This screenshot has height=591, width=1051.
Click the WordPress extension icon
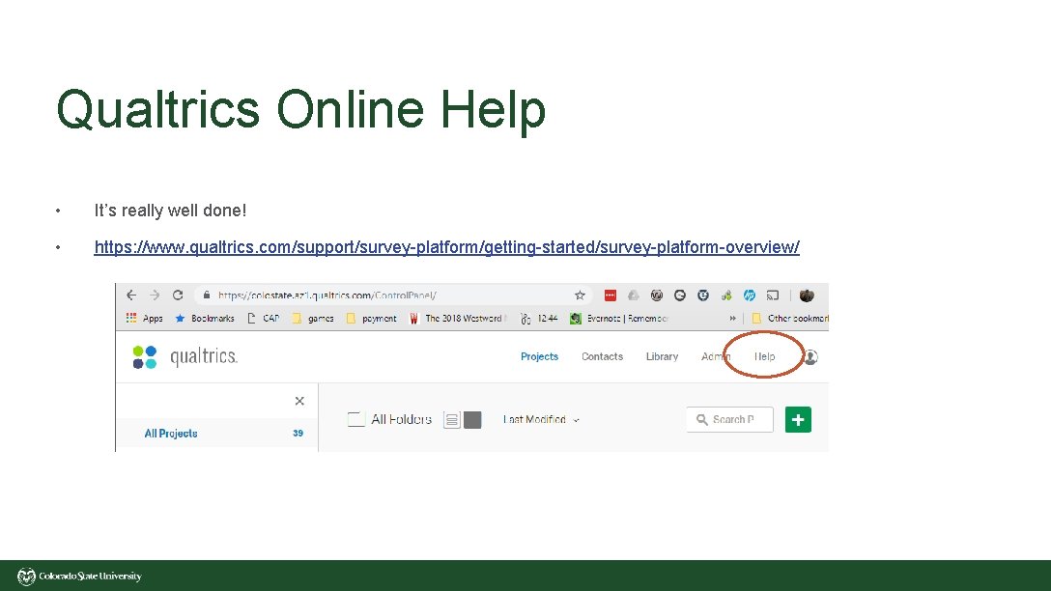[x=657, y=295]
